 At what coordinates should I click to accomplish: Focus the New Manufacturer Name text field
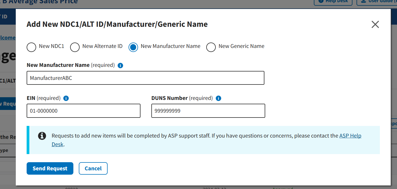[x=145, y=78]
